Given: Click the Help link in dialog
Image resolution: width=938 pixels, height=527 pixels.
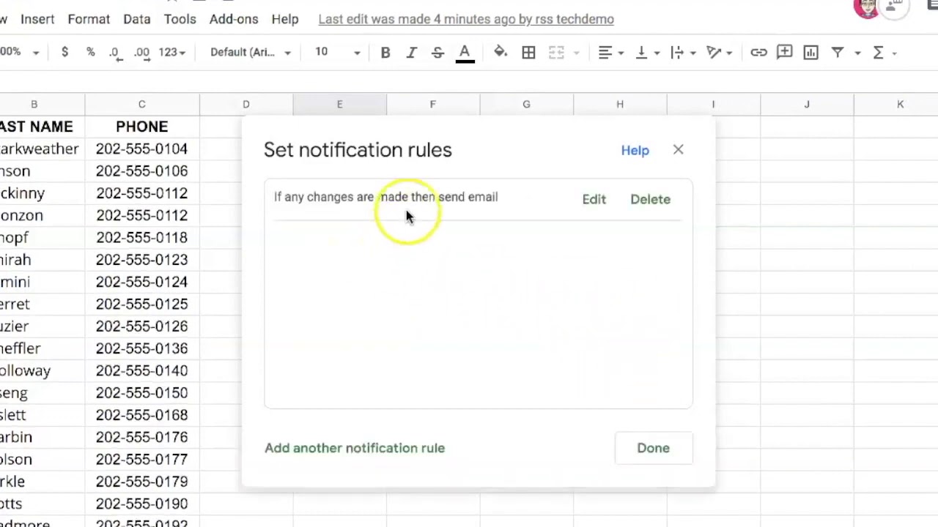Looking at the screenshot, I should coord(635,150).
